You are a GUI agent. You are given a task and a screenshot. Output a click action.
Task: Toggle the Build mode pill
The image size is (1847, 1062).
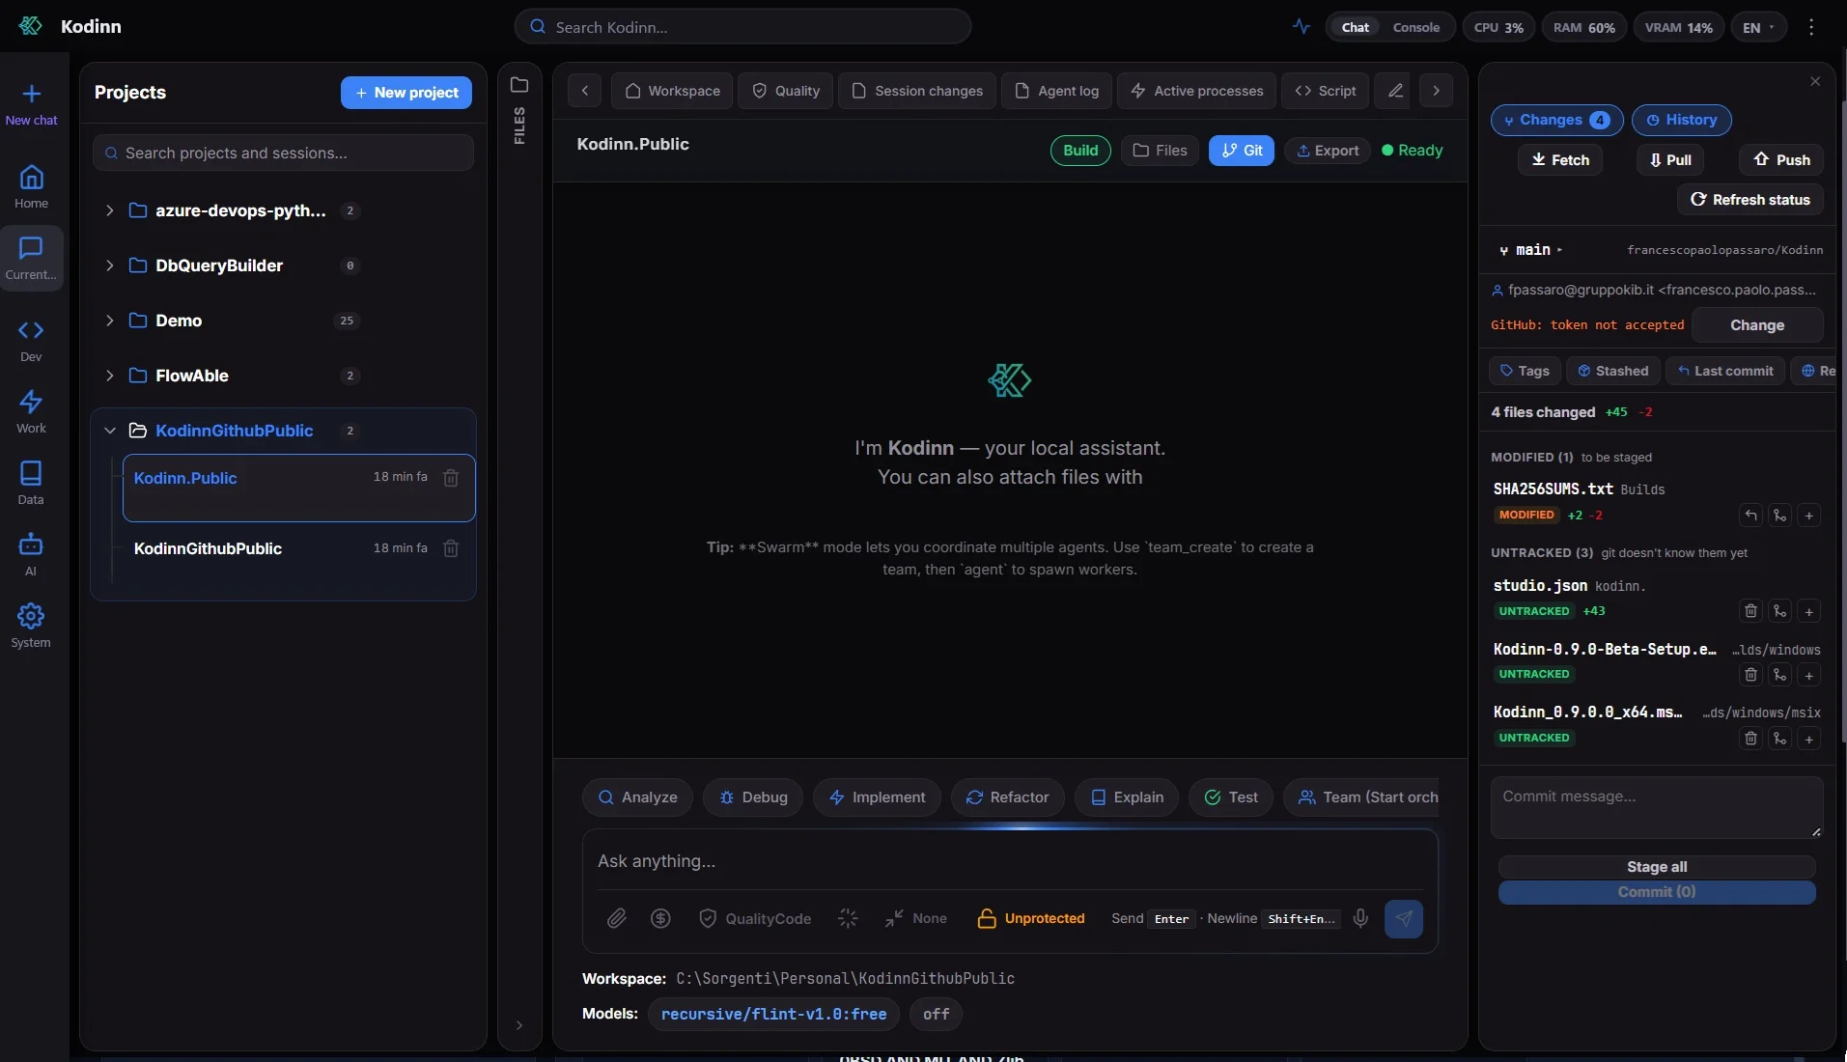click(1080, 151)
